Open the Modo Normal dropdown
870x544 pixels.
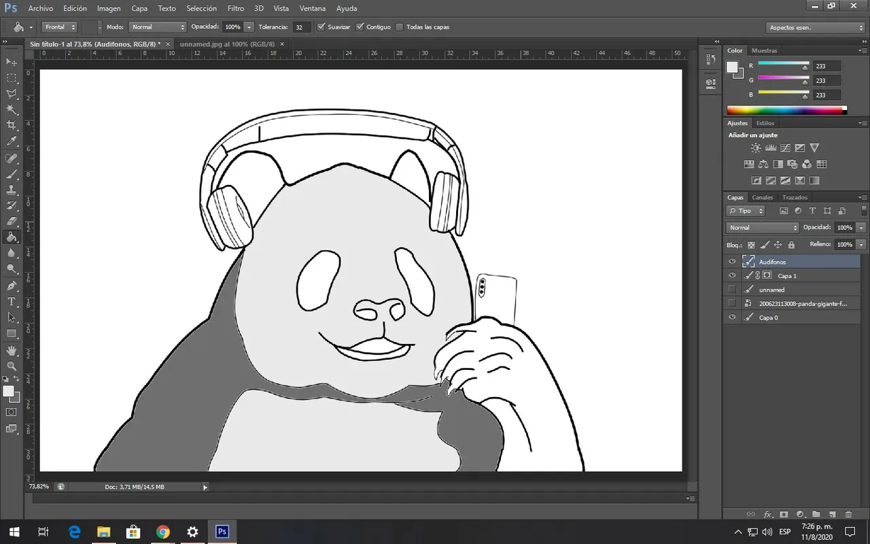(157, 27)
